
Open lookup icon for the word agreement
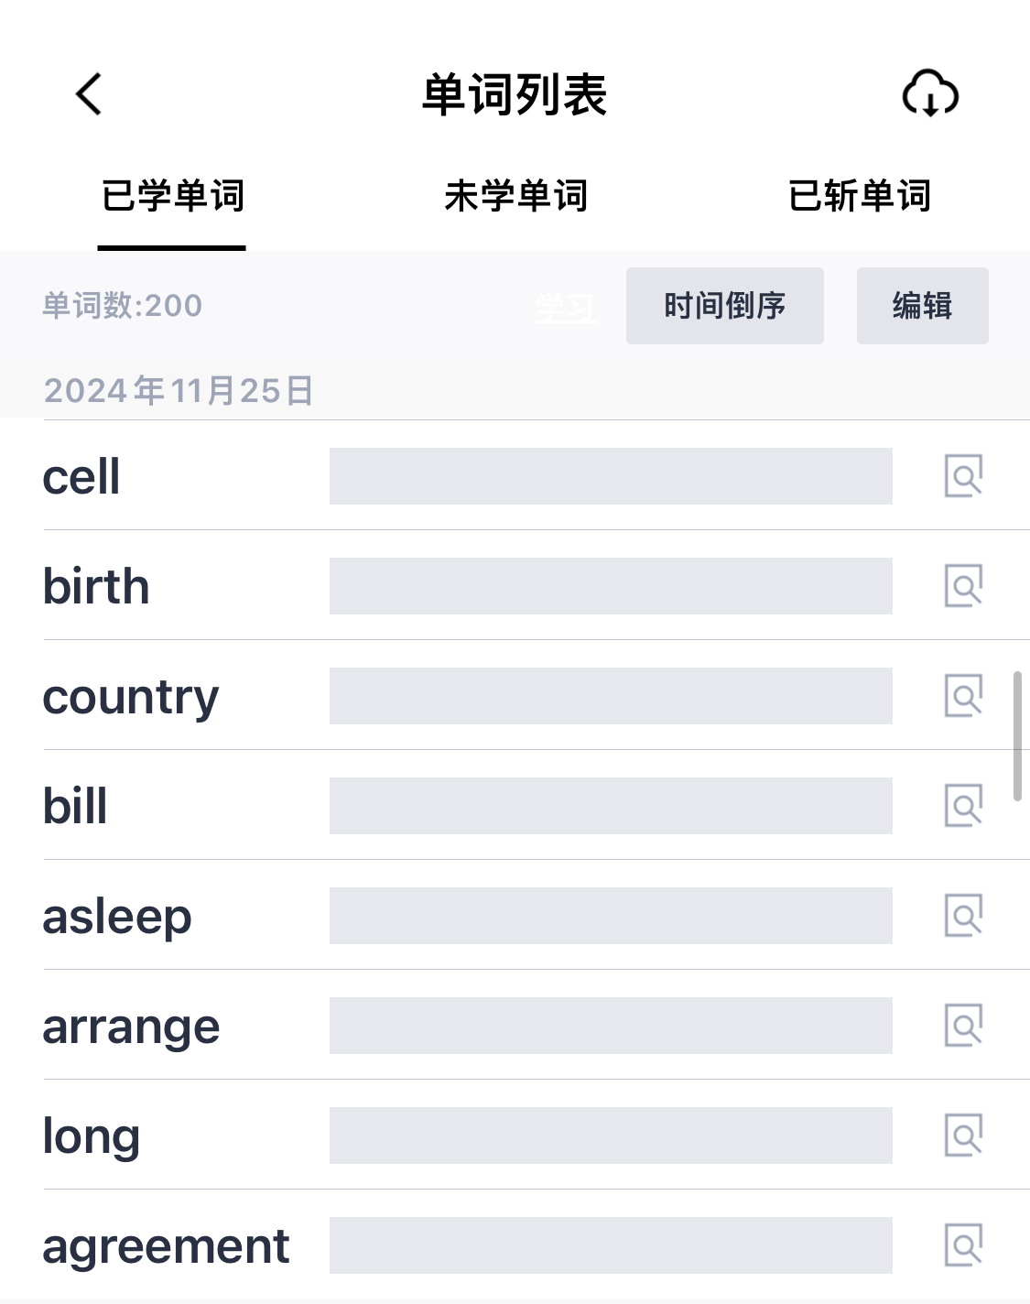coord(963,1245)
